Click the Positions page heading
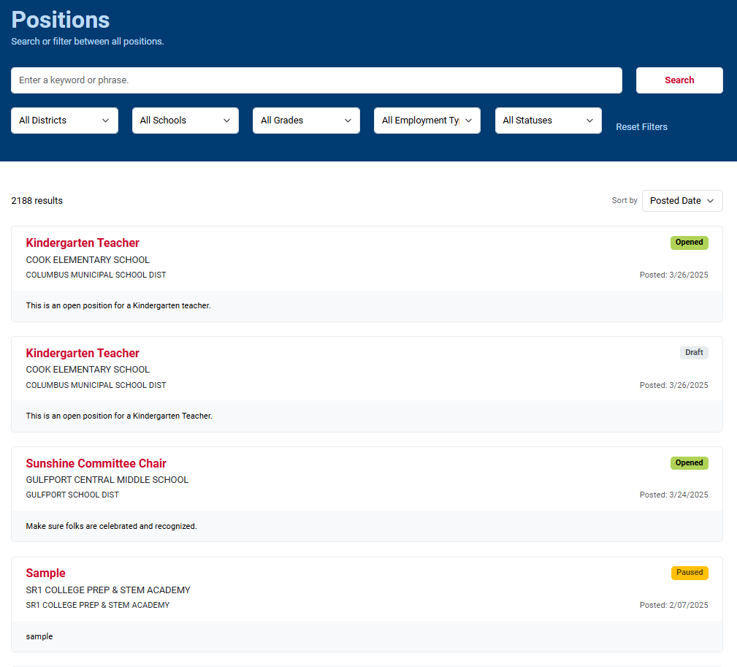Screen dimensions: 737x667 [60, 20]
